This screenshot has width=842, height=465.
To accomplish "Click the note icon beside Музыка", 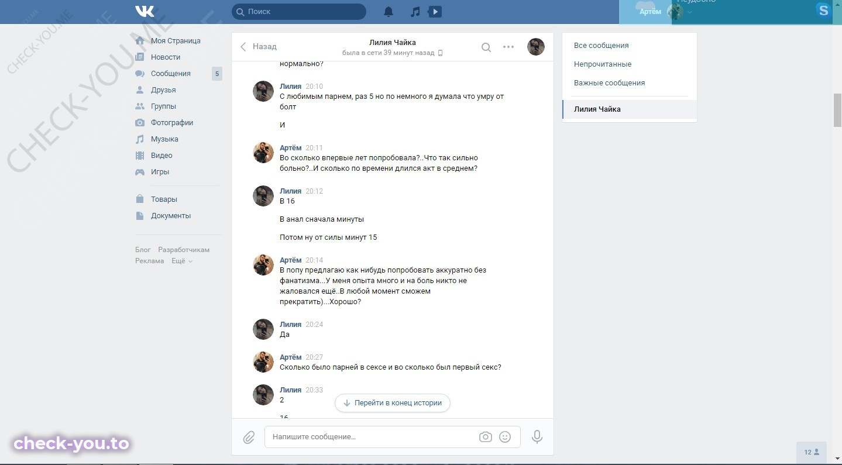I will [x=140, y=139].
